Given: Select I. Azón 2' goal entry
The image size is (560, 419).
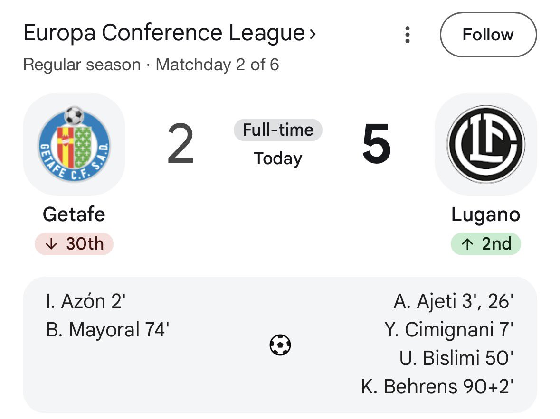Looking at the screenshot, I should click(85, 301).
